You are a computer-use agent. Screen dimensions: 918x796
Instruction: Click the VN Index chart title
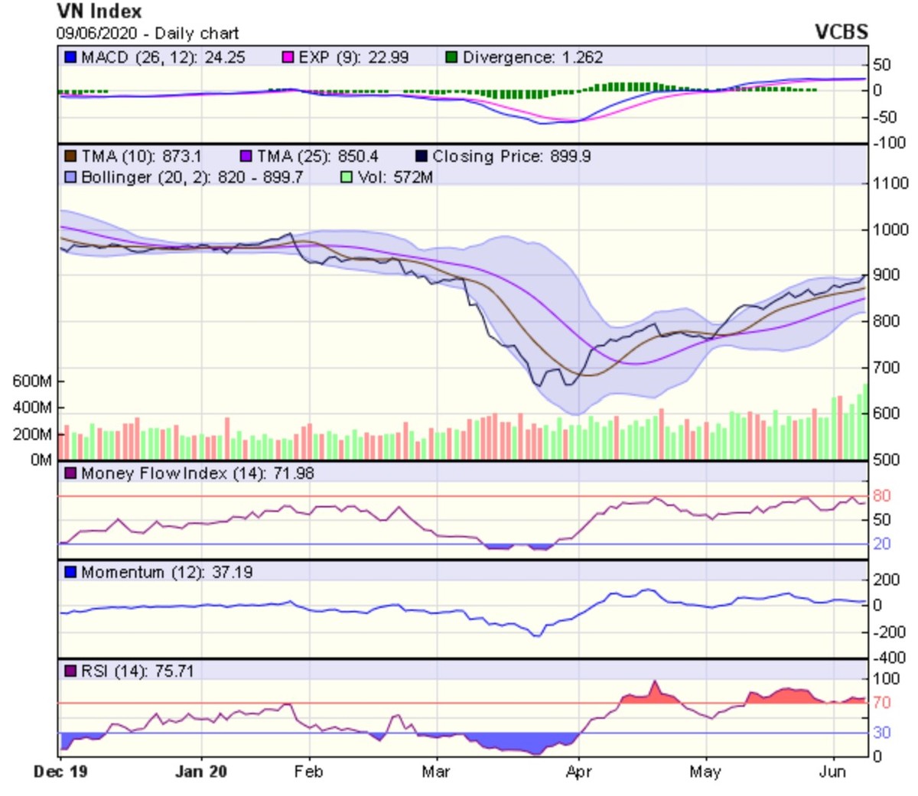[99, 11]
